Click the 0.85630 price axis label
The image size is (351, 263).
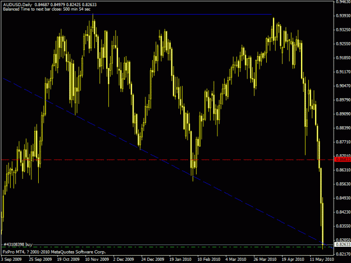pyautogui.click(x=343, y=184)
